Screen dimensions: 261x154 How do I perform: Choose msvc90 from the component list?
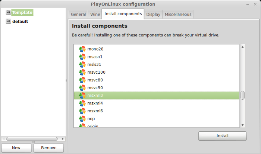pos(157,88)
